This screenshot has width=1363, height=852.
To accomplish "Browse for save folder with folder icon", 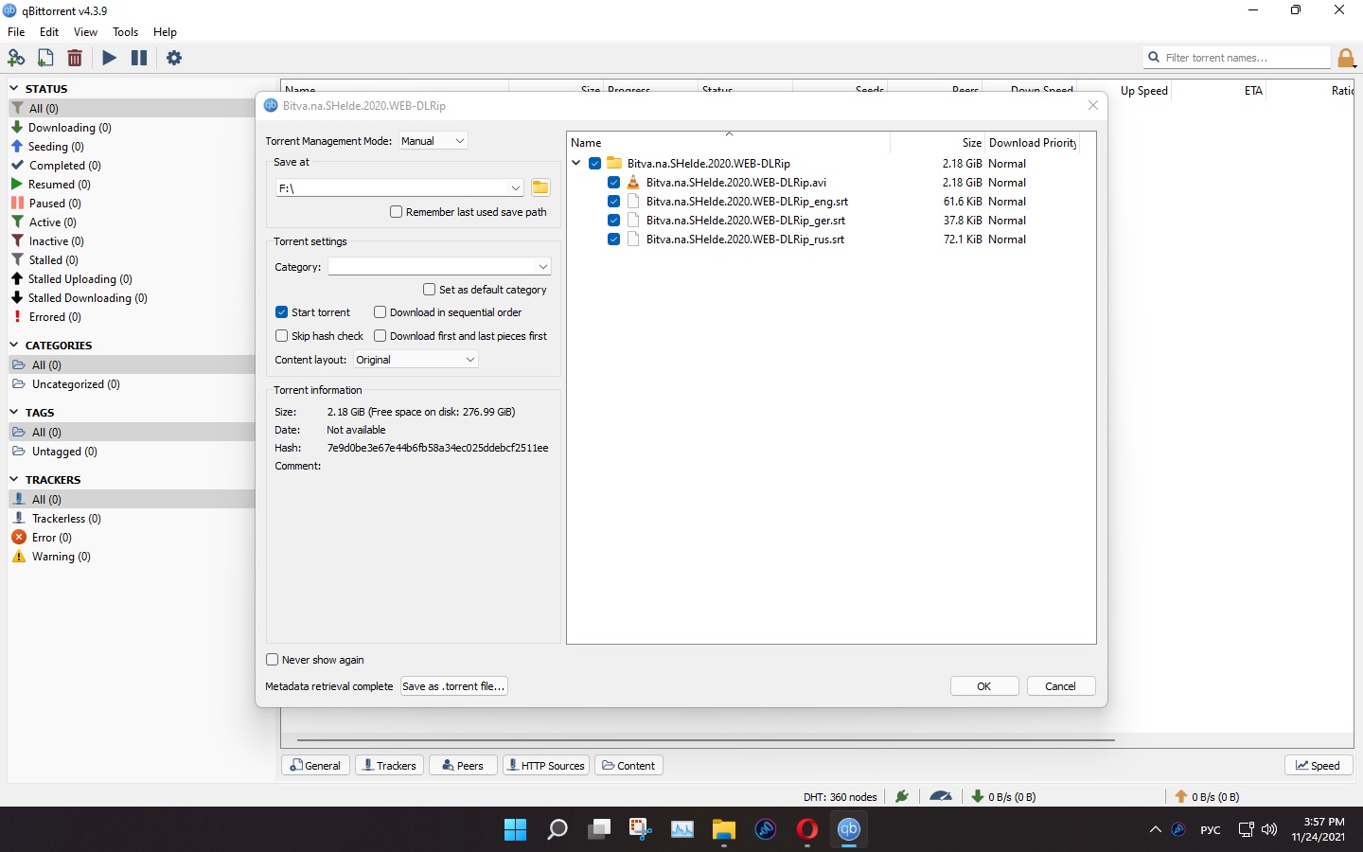I will 540,187.
